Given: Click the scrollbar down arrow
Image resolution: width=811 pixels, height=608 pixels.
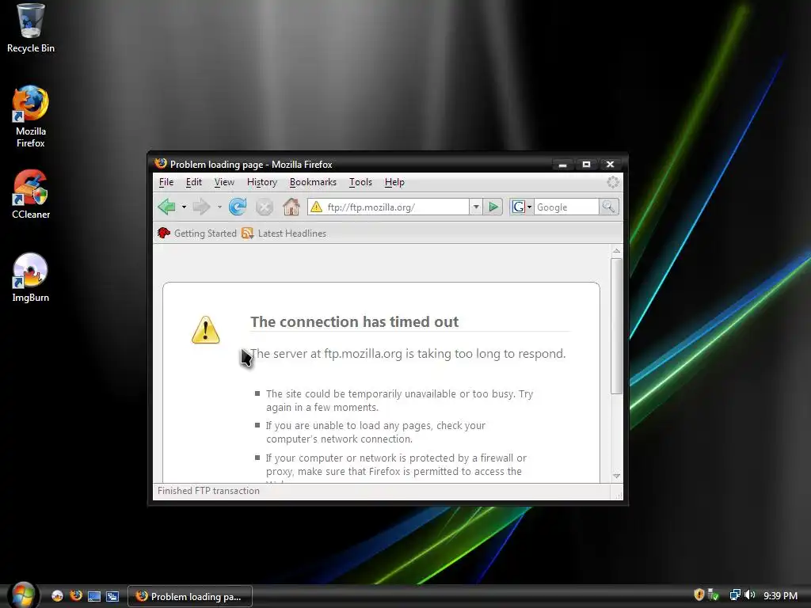Looking at the screenshot, I should coord(616,476).
